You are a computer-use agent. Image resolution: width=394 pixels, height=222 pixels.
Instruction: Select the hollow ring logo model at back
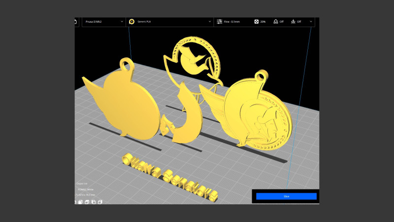(195, 57)
